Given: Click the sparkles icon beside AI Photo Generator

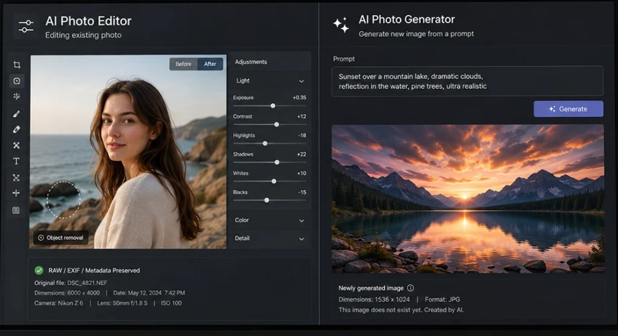Looking at the screenshot, I should tap(341, 25).
